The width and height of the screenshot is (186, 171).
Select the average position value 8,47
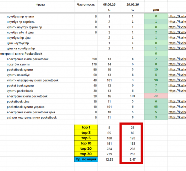coord(133,160)
